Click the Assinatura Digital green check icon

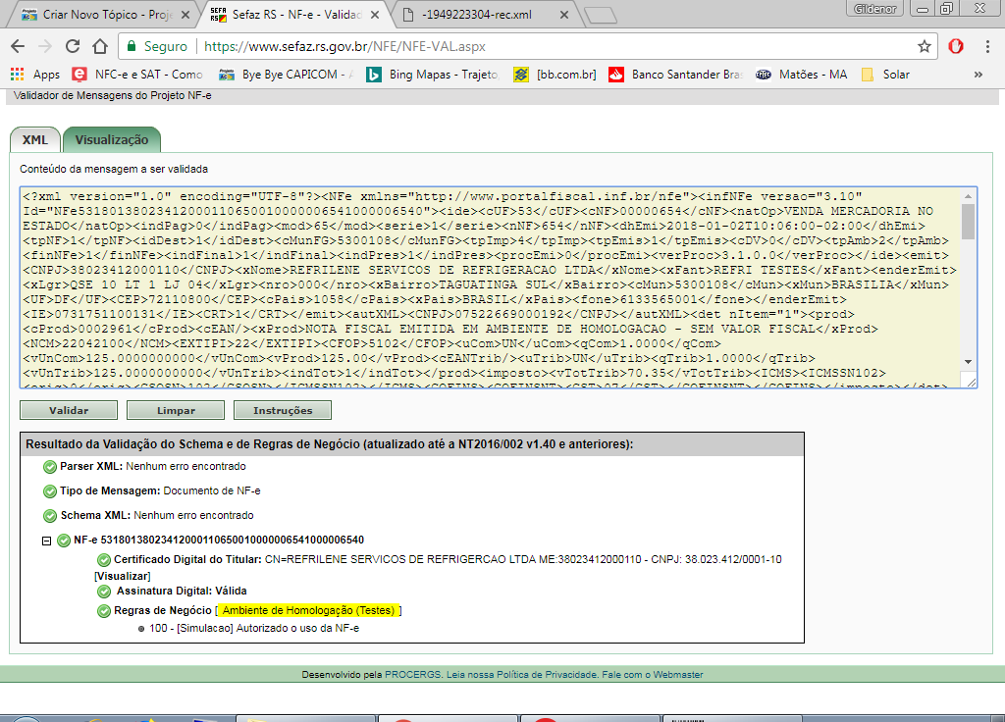pos(104,592)
